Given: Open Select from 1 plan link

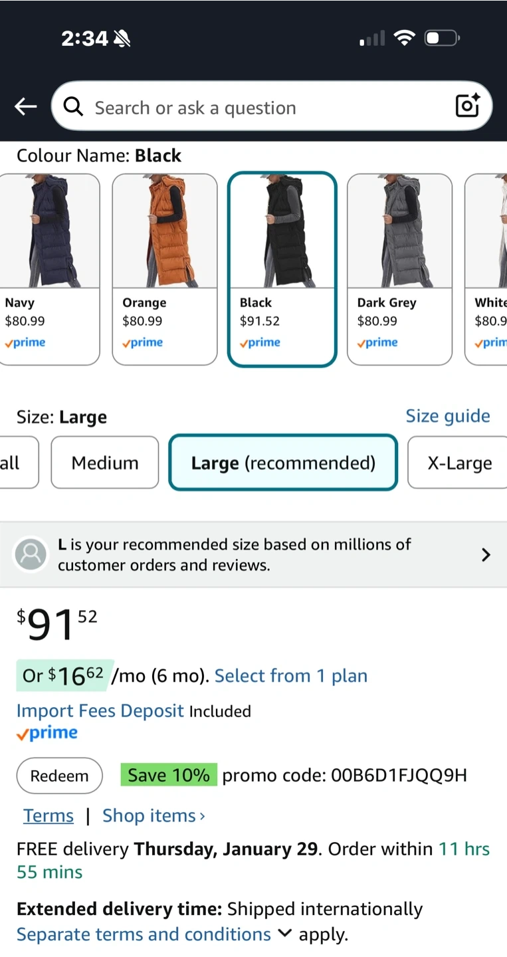Looking at the screenshot, I should point(291,676).
